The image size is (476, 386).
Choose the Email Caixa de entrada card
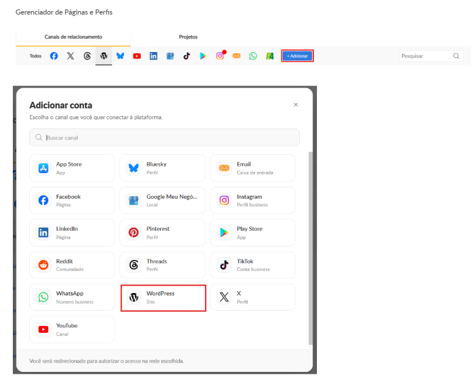253,168
